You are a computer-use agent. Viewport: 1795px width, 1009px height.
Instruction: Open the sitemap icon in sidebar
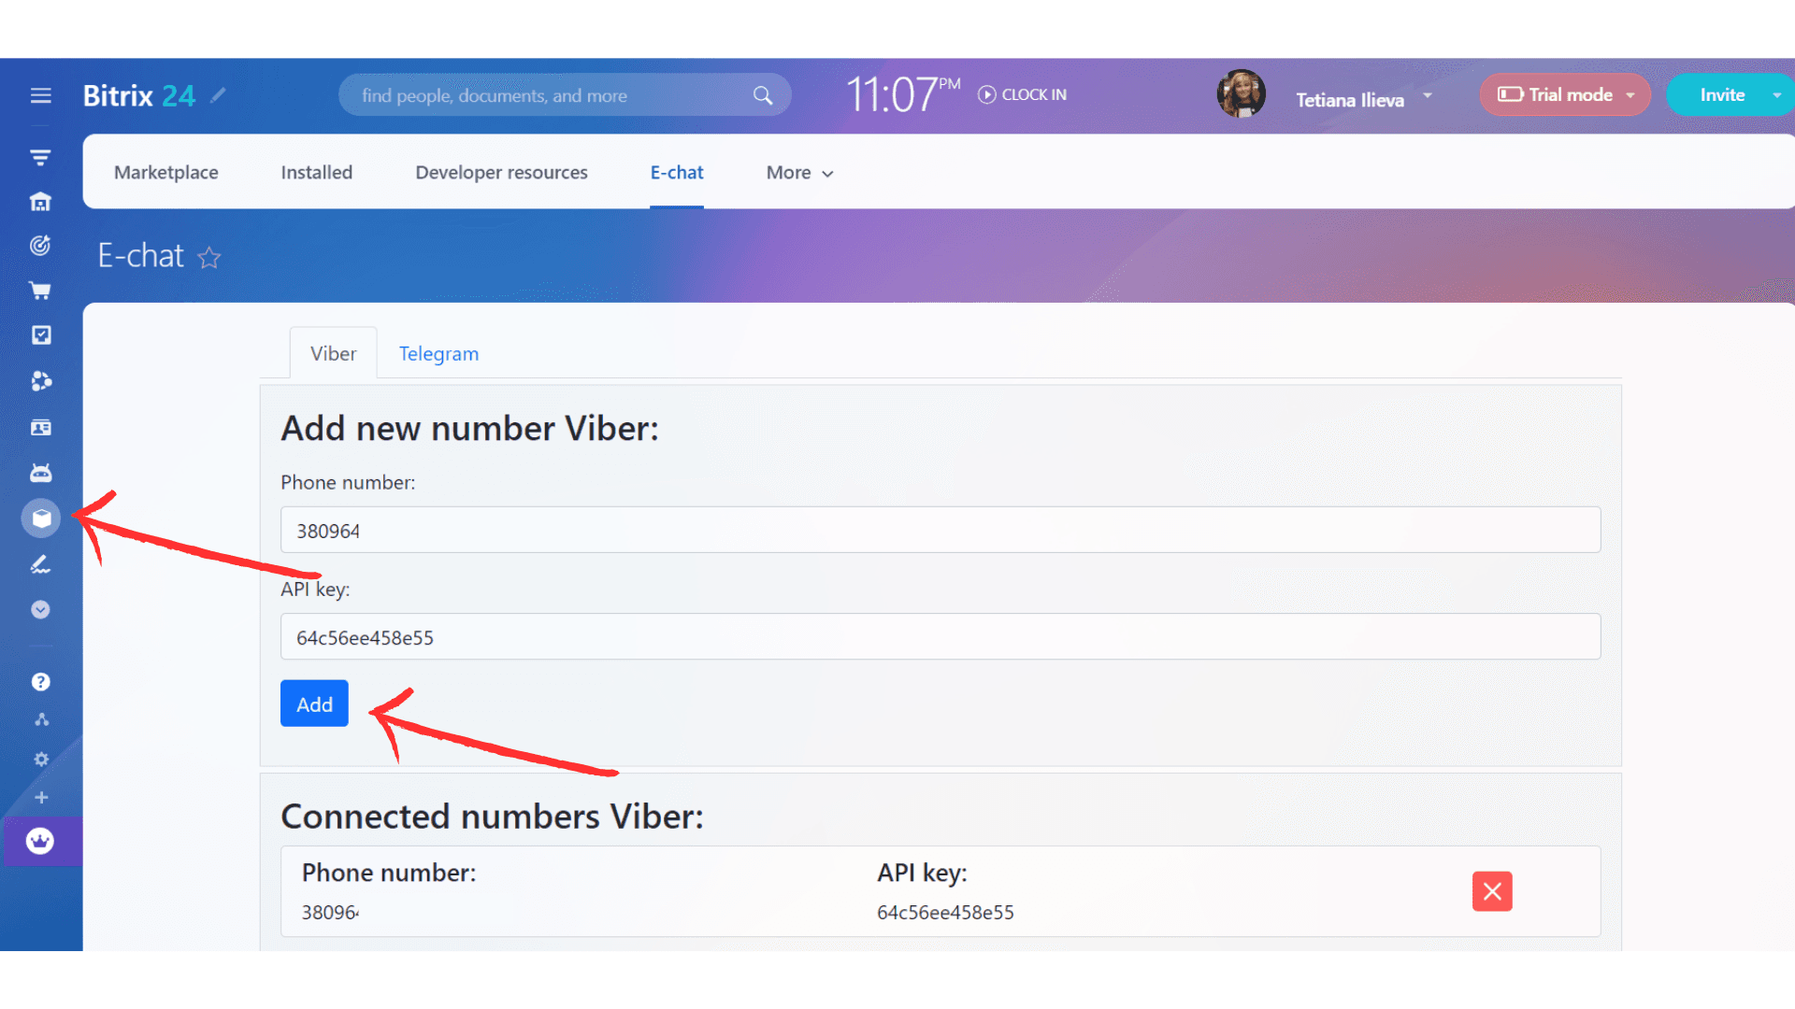[x=41, y=719]
